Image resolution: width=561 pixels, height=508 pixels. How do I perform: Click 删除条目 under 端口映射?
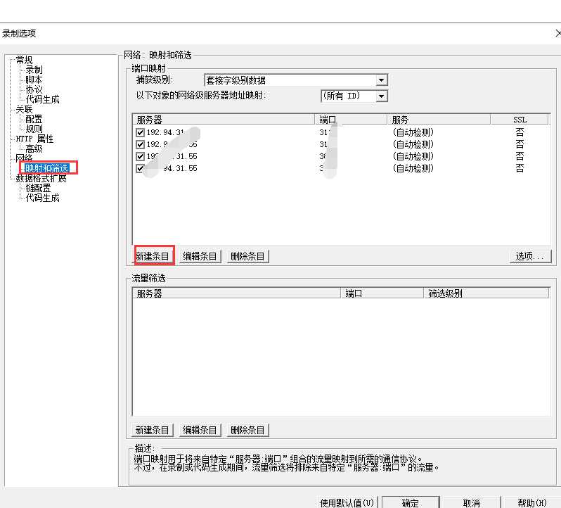pyautogui.click(x=247, y=256)
